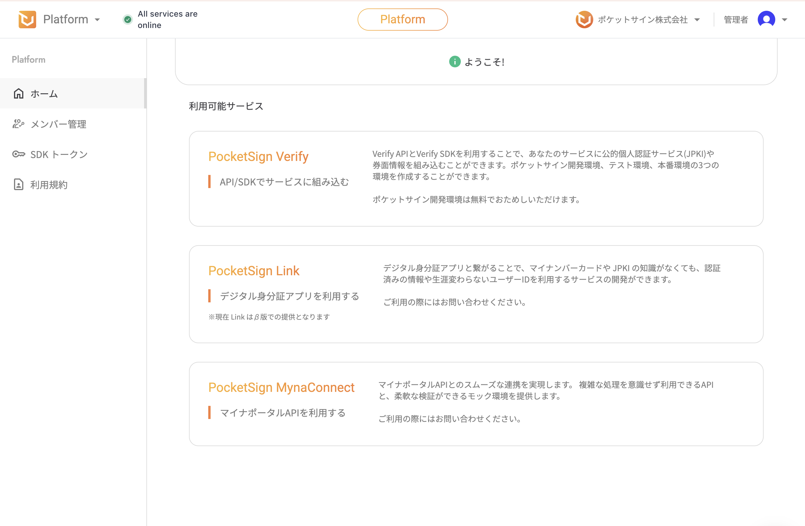The image size is (805, 526).
Task: Open the Platform product switcher dropdown arrow
Action: pos(97,20)
